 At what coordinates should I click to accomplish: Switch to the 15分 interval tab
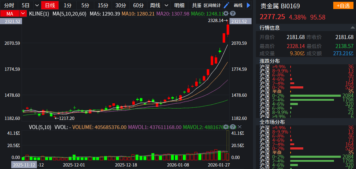[x=103, y=5]
